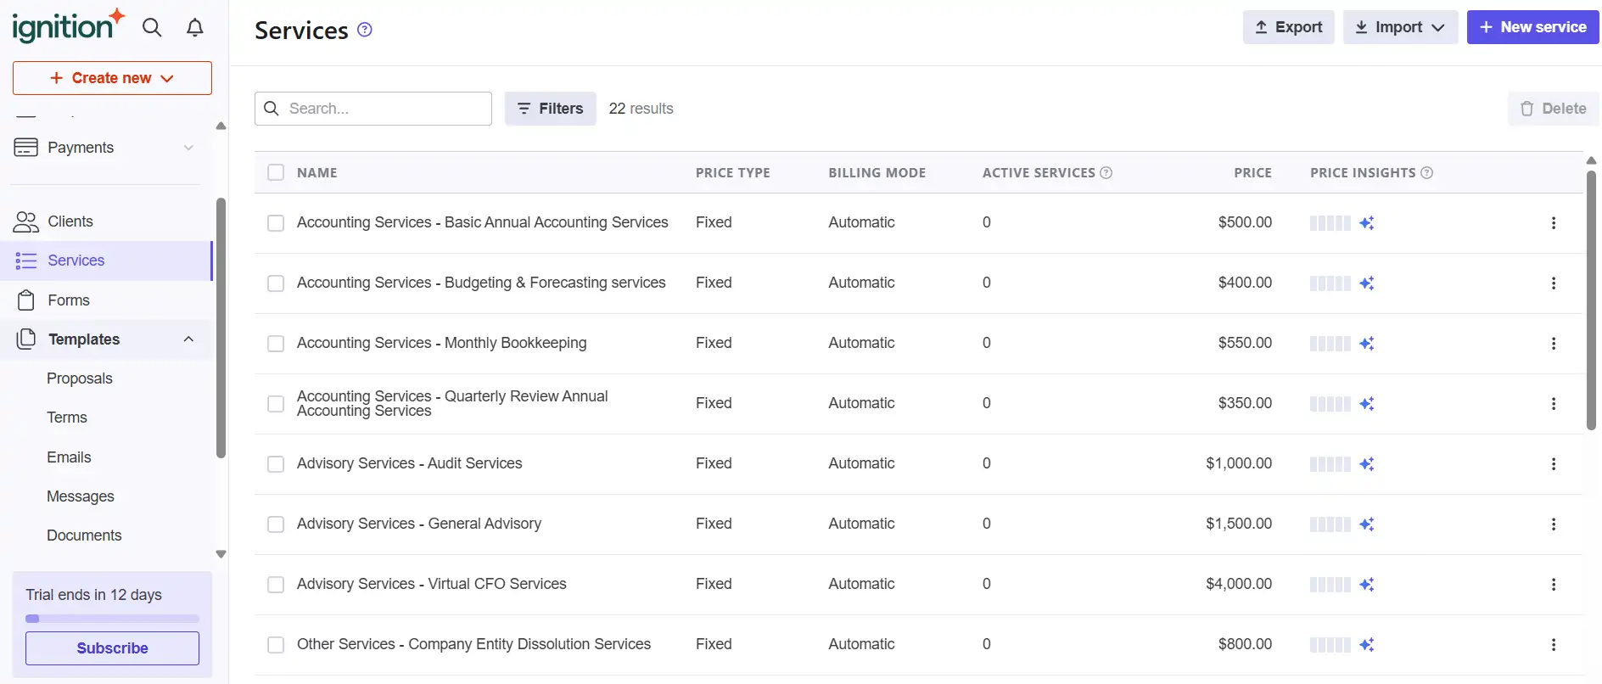This screenshot has width=1602, height=684.
Task: Tick the General Advisory service checkbox
Action: click(276, 524)
